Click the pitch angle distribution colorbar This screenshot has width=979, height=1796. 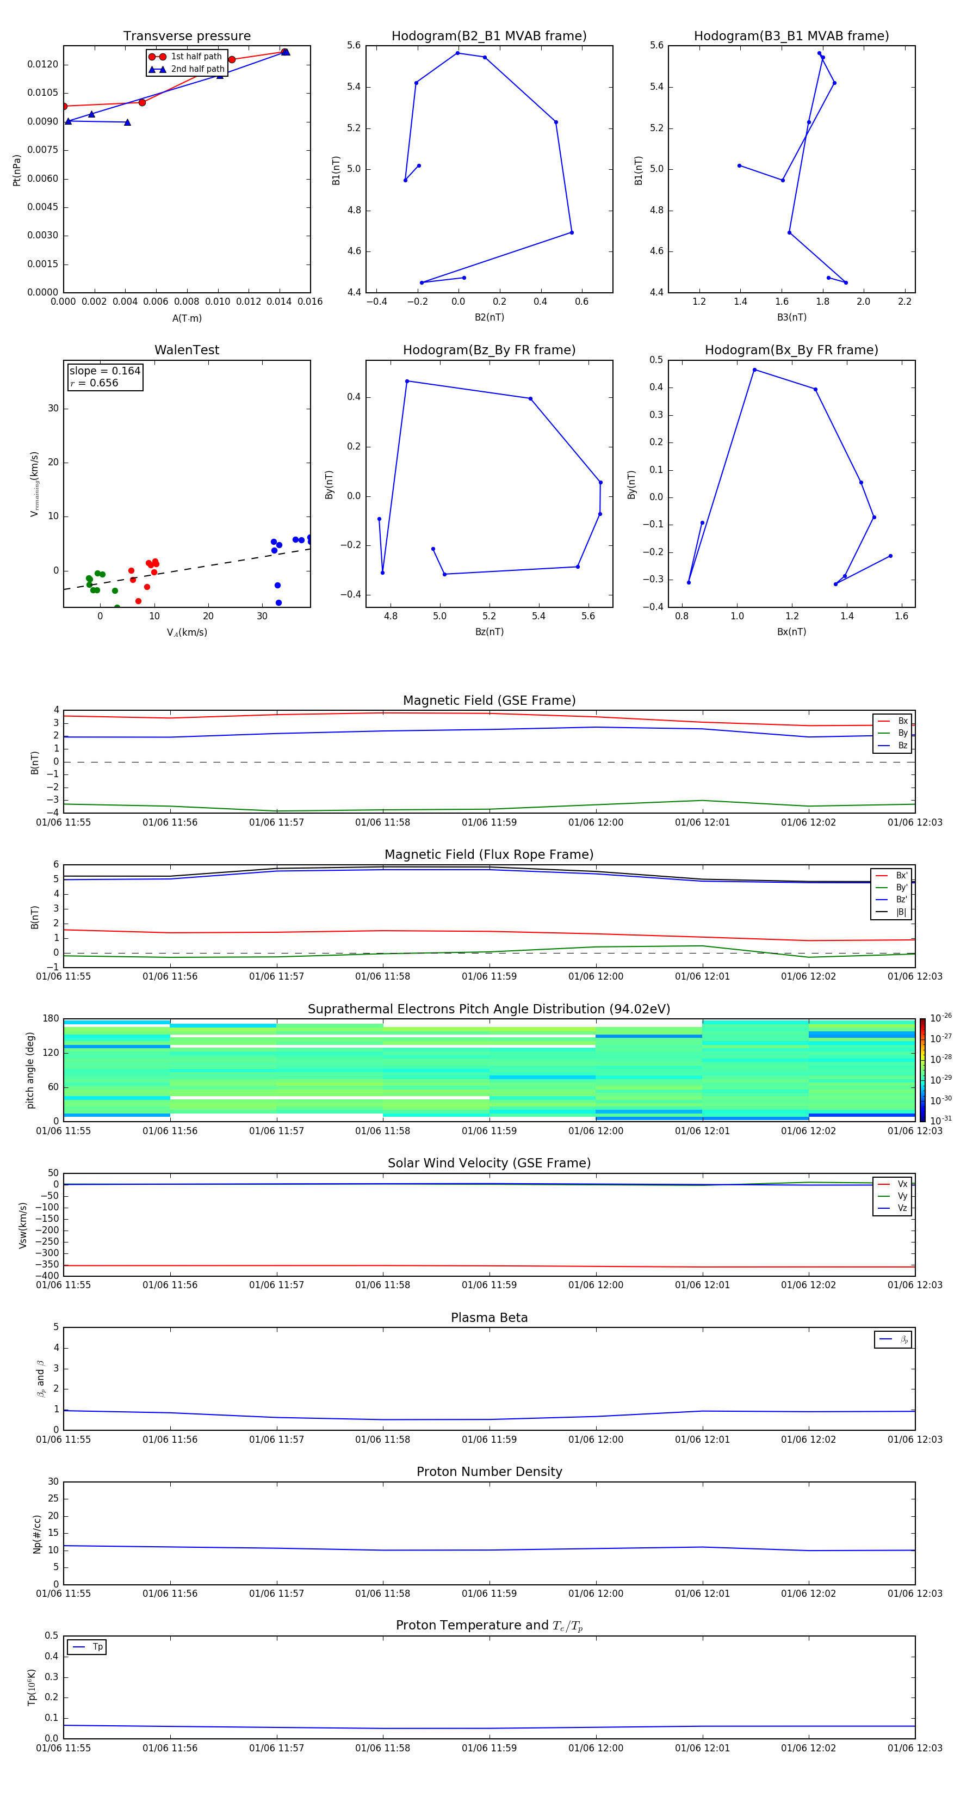(x=922, y=1070)
